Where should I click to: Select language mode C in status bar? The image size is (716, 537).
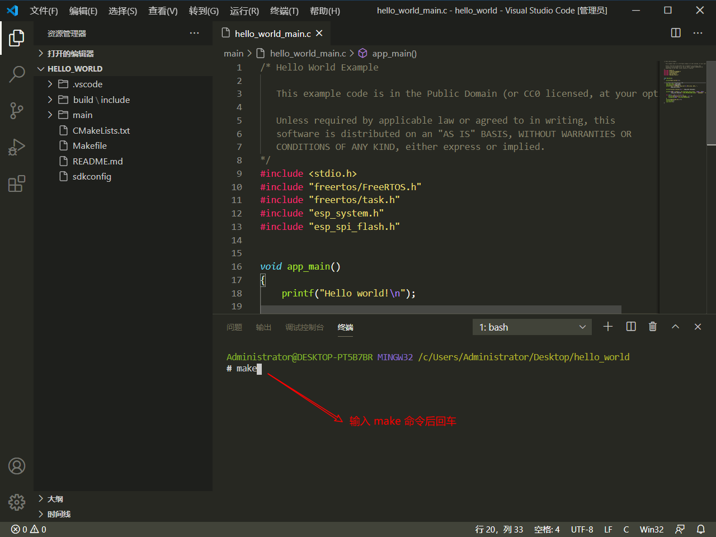tap(626, 529)
